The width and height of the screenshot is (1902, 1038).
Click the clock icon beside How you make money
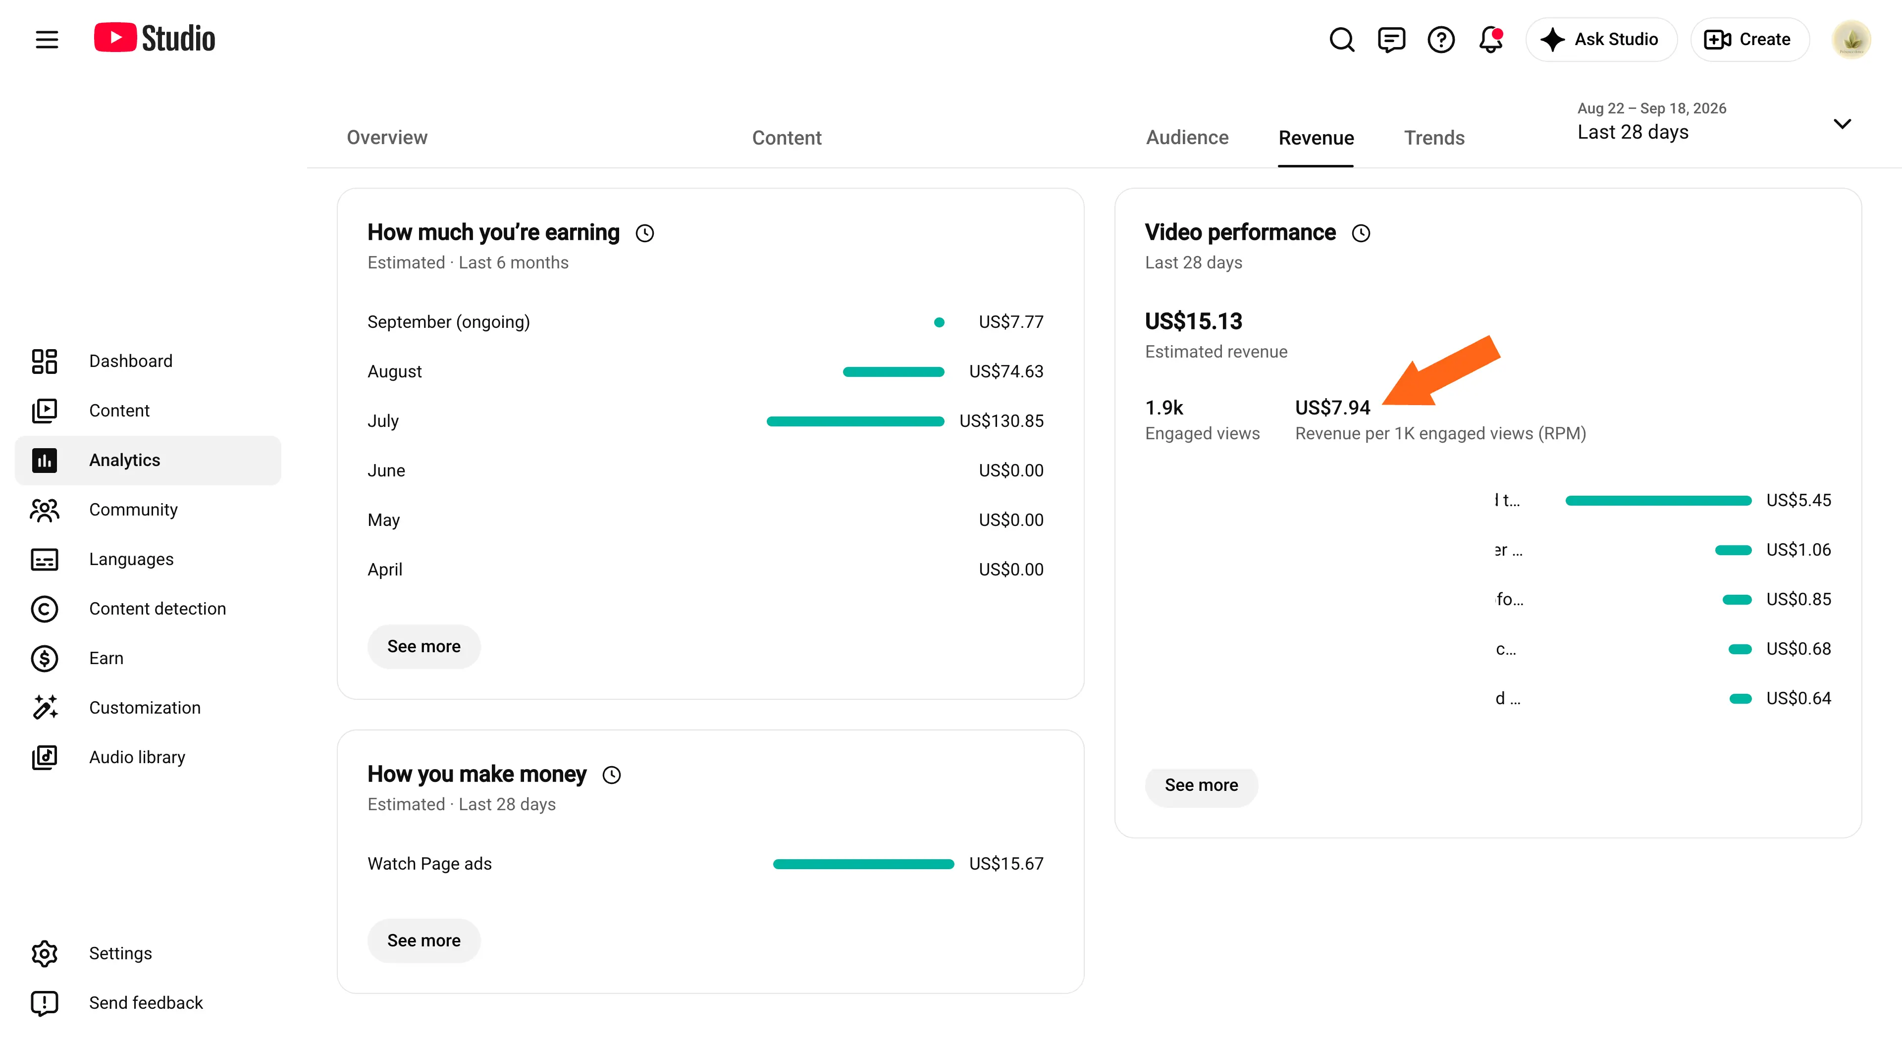click(x=611, y=775)
